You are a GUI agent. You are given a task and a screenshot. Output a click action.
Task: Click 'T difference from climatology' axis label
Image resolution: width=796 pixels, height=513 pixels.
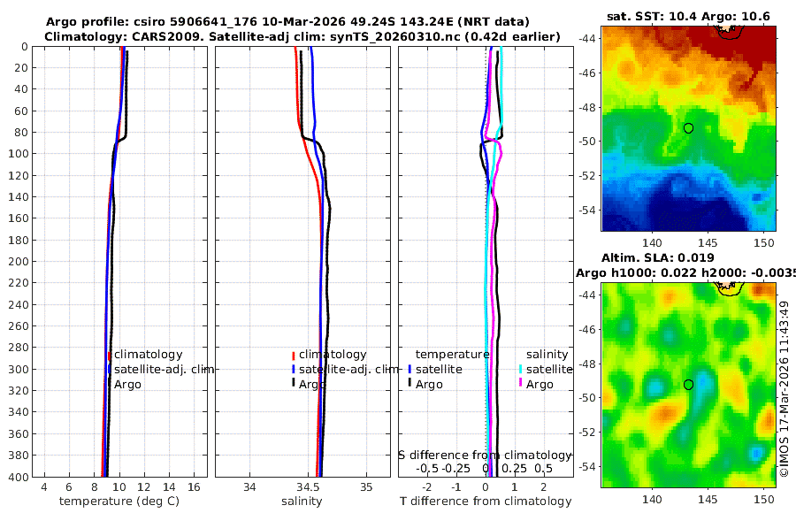(x=486, y=502)
